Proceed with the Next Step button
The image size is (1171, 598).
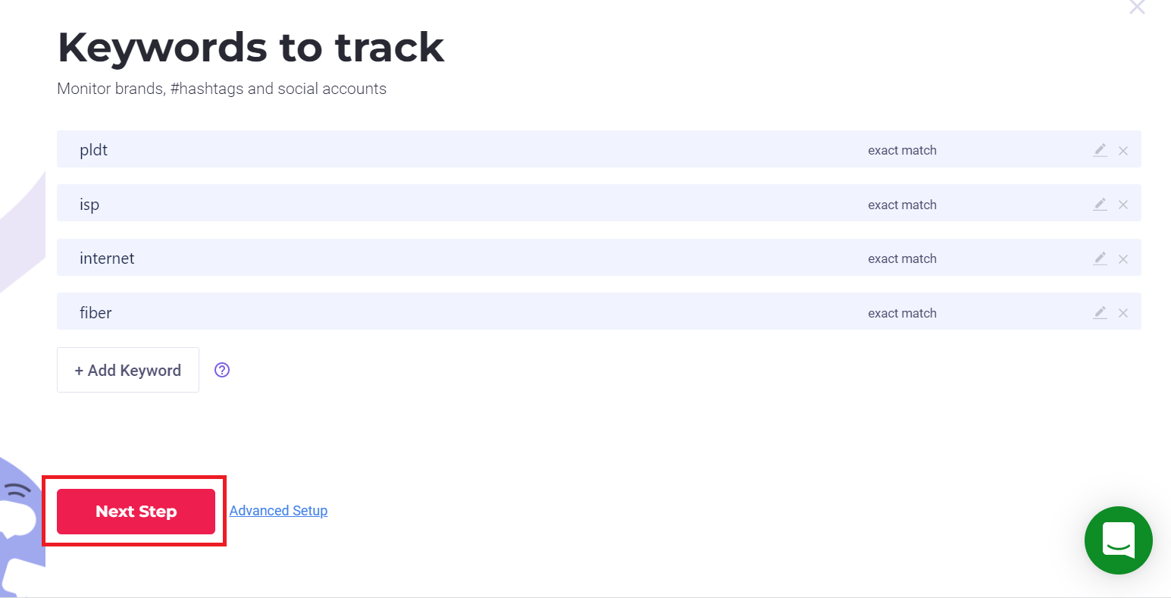coord(136,512)
